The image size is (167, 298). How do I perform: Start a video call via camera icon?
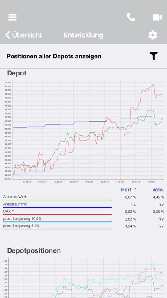(158, 17)
